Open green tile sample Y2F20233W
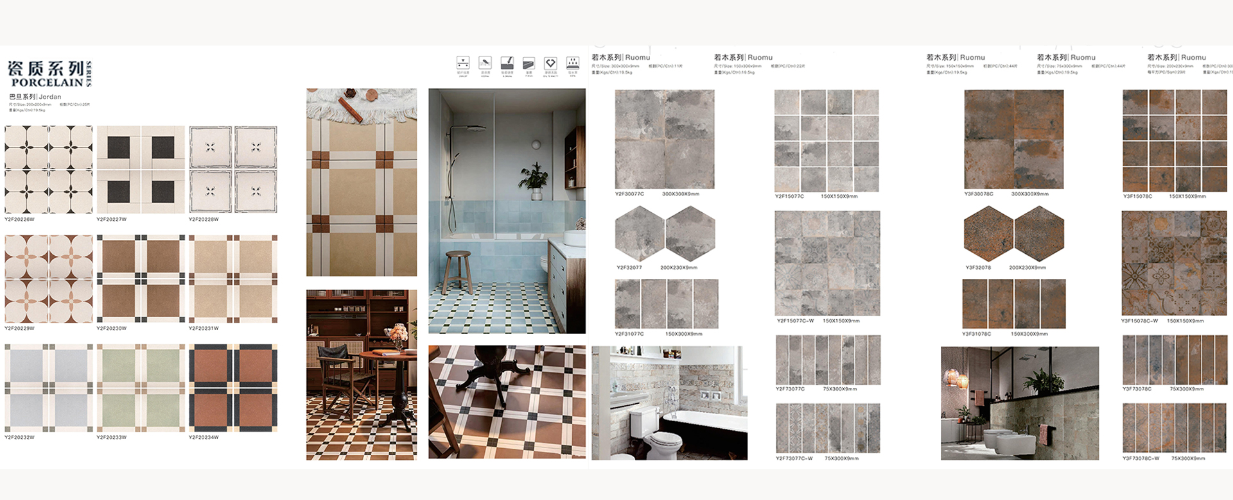This screenshot has width=1233, height=500. coord(141,388)
